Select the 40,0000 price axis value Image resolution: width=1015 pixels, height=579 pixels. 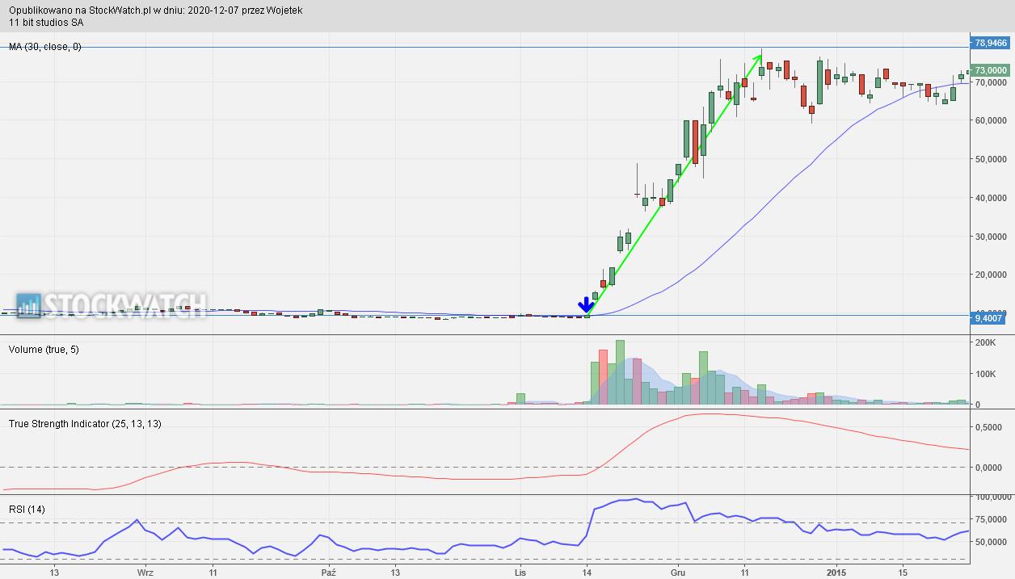pyautogui.click(x=991, y=198)
